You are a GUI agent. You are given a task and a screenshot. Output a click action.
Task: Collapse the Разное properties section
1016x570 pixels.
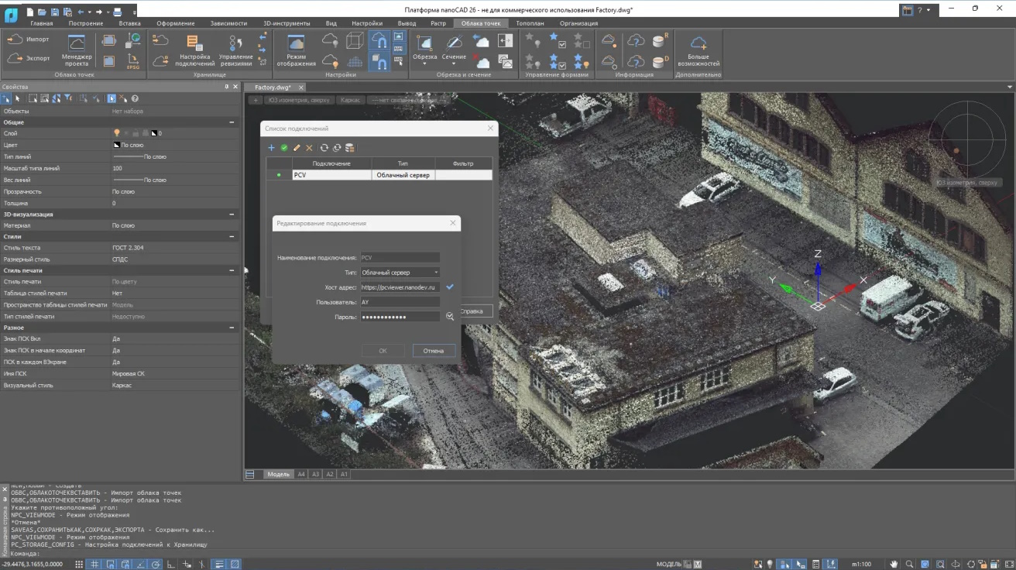tap(232, 328)
